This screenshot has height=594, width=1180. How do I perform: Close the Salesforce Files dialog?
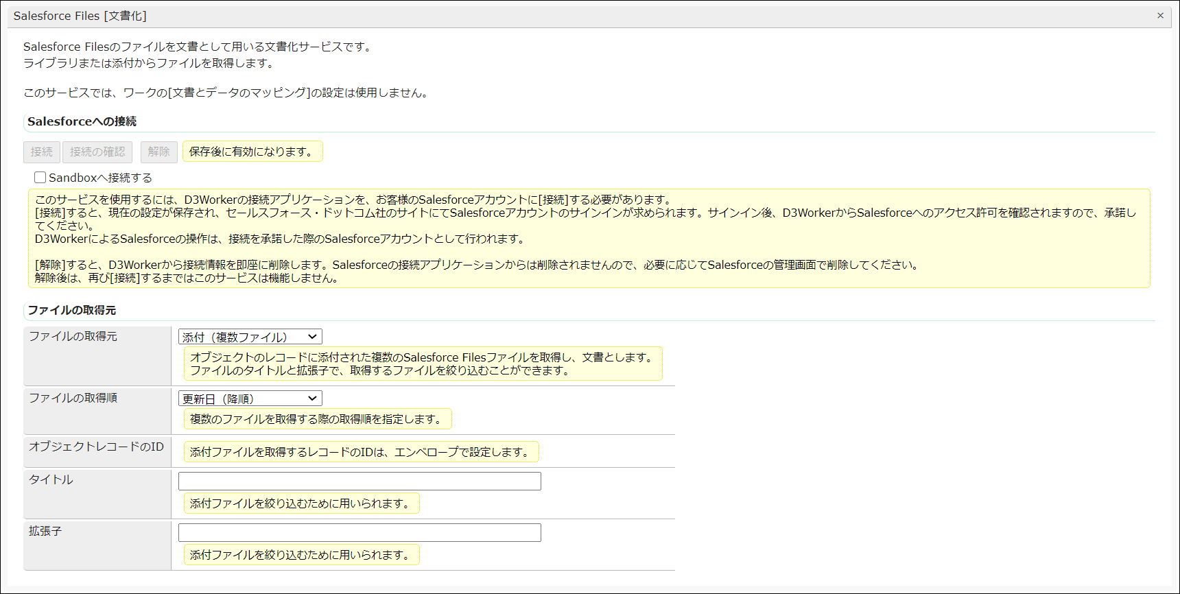tap(1160, 15)
